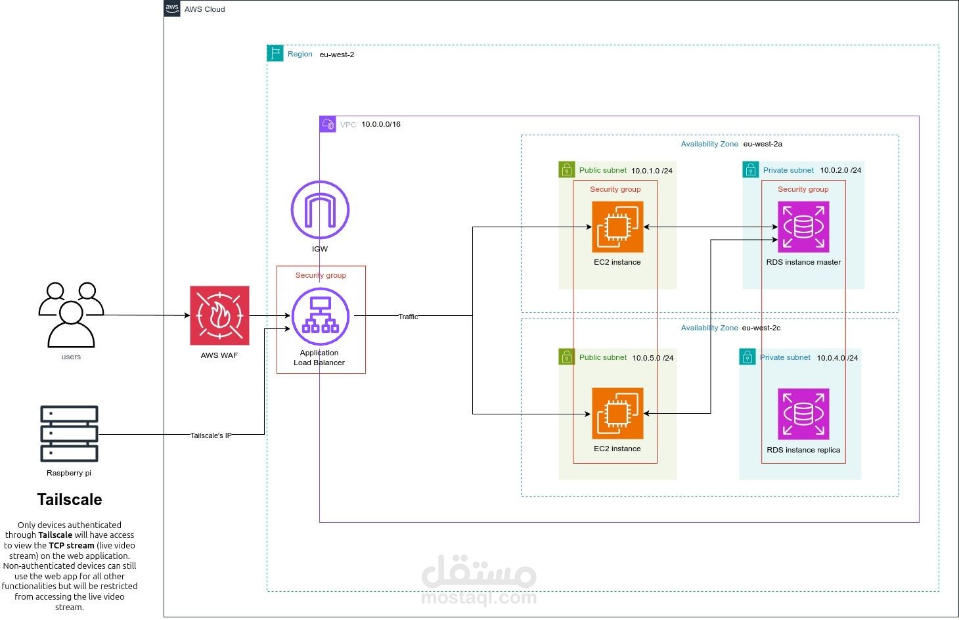959x620 pixels.
Task: Select the 'RDS instance master' caption
Action: 803,262
